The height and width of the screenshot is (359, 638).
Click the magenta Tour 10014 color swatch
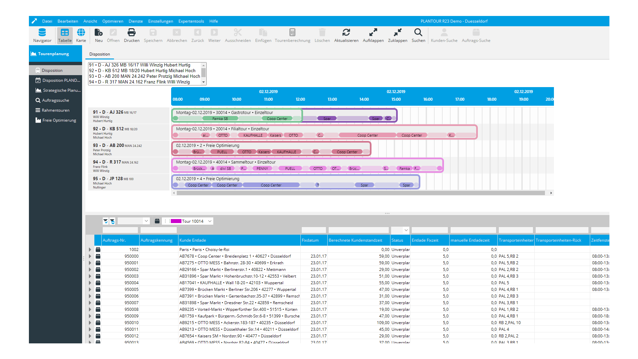point(176,221)
